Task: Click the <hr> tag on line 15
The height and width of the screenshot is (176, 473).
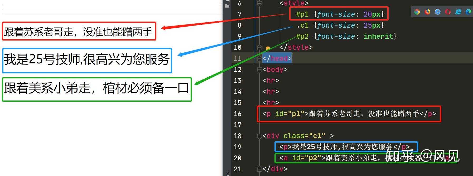Action: pyautogui.click(x=271, y=103)
